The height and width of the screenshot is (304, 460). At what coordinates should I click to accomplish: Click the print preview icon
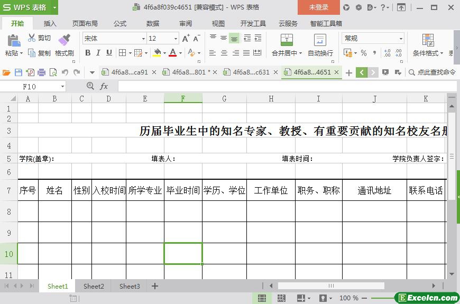[53, 72]
